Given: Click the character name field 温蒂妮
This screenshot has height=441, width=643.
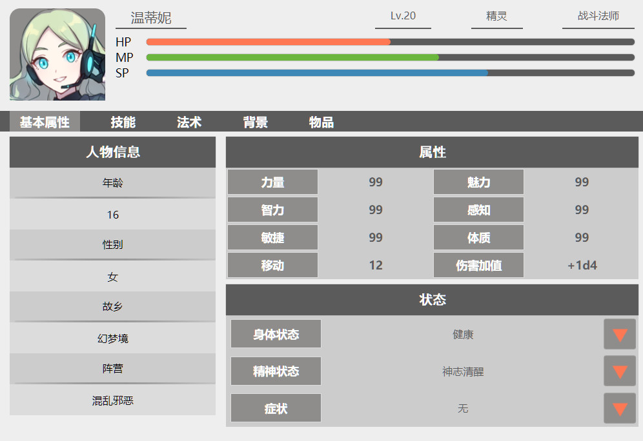Looking at the screenshot, I should click(x=151, y=18).
